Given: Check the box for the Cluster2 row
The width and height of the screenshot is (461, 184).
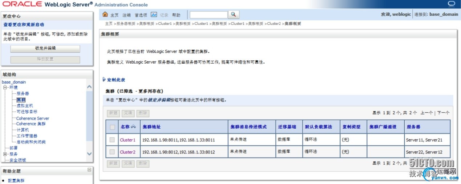Looking at the screenshot, I should 112,152.
